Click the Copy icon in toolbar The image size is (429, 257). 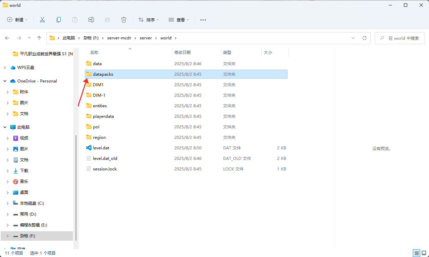(x=59, y=20)
